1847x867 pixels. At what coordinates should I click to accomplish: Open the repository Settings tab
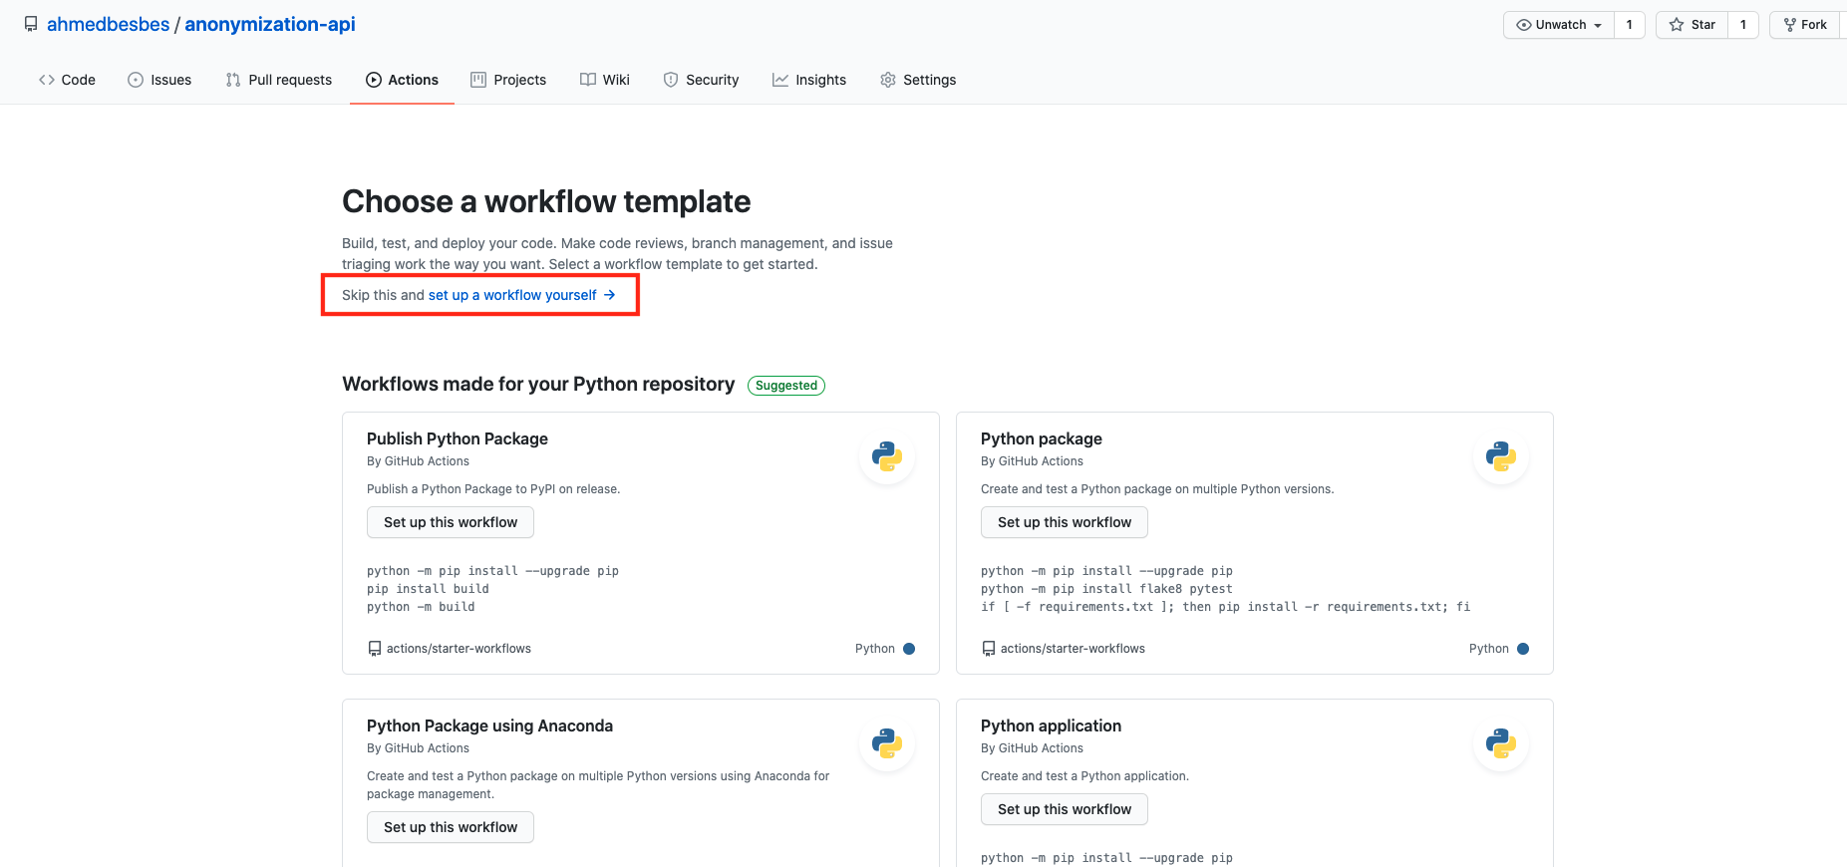pos(918,80)
